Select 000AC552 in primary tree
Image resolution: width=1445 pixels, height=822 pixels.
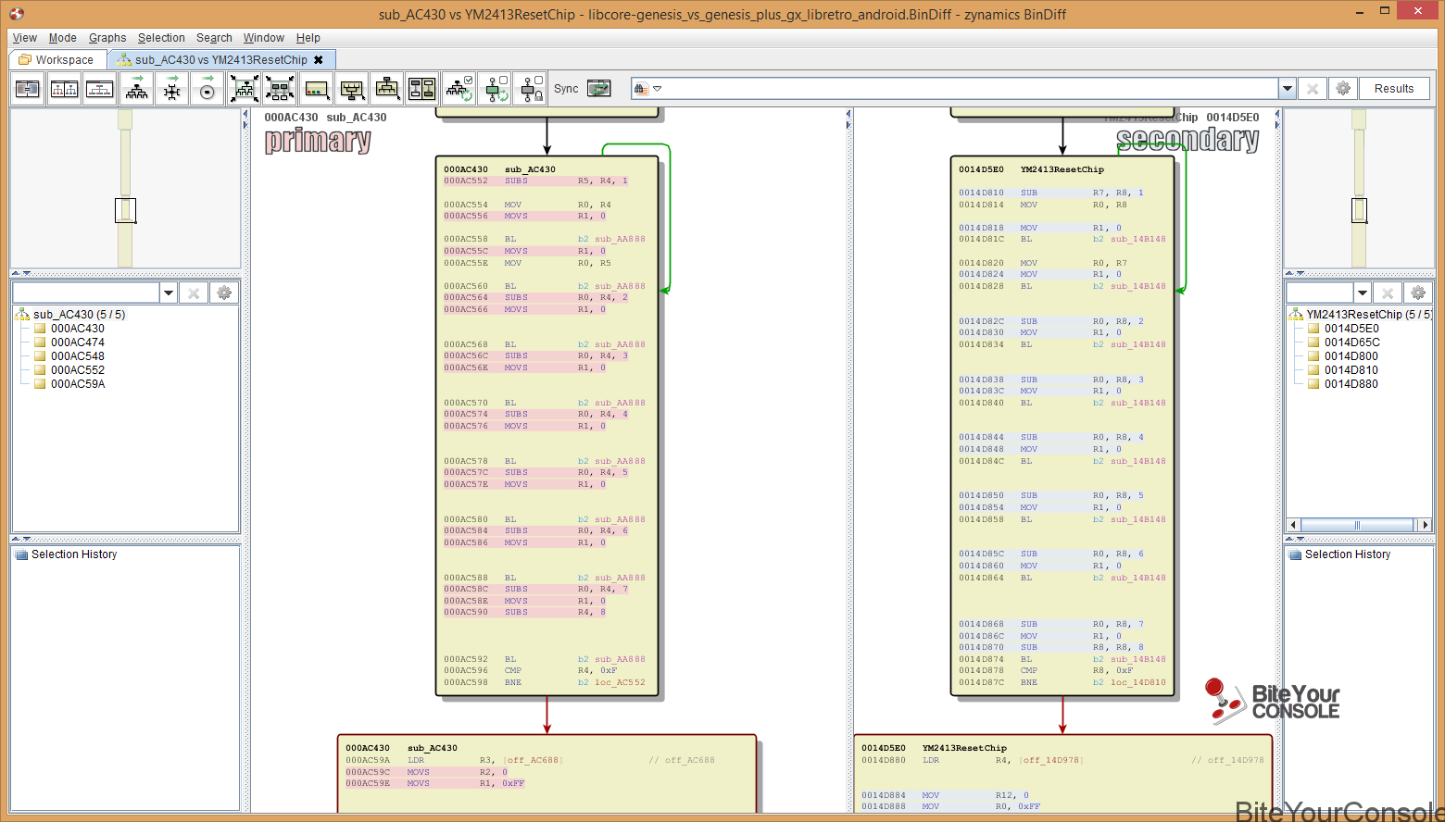point(78,370)
